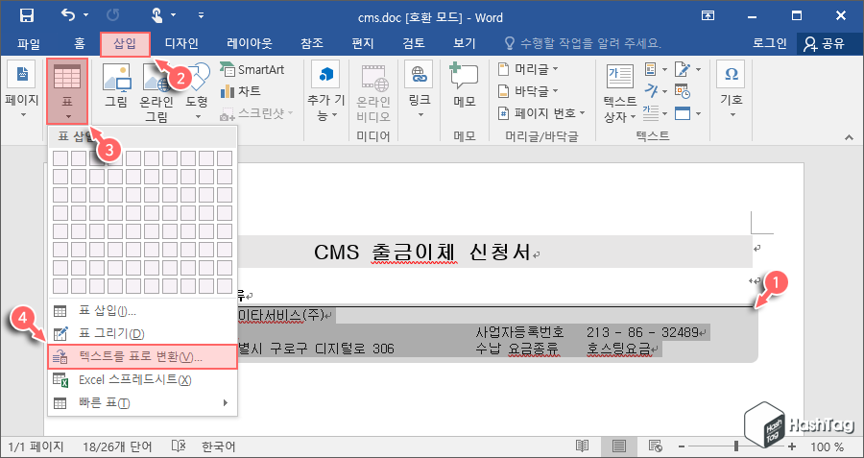Click the 한국어 language indicator
The image size is (864, 458).
click(x=218, y=446)
